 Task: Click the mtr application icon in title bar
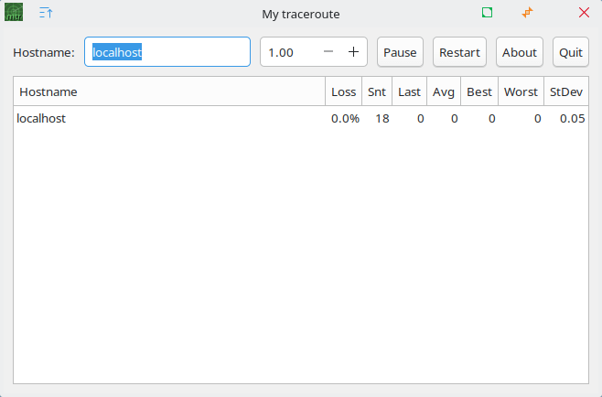tap(14, 13)
